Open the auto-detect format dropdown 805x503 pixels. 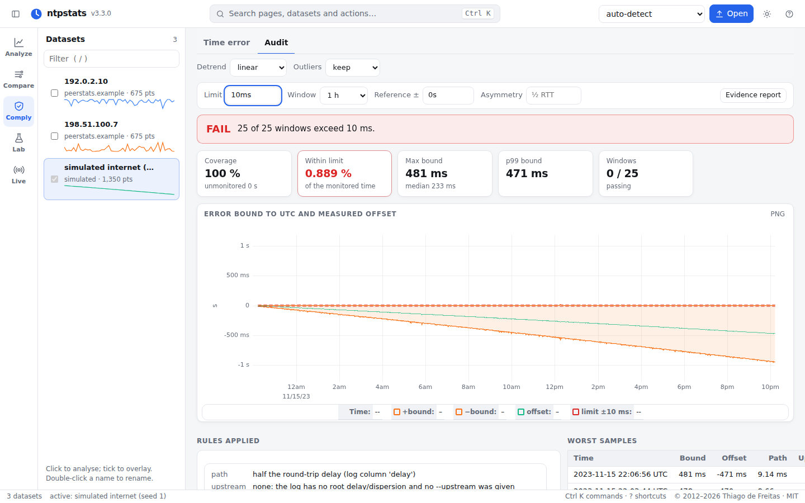652,14
